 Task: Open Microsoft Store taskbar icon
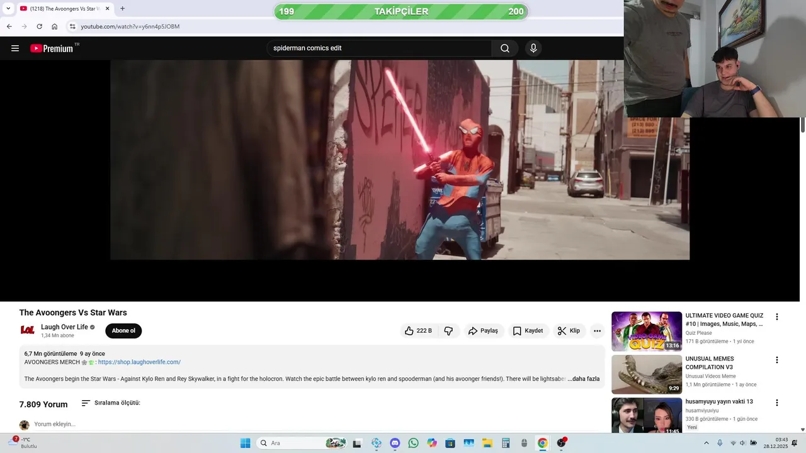click(x=450, y=443)
